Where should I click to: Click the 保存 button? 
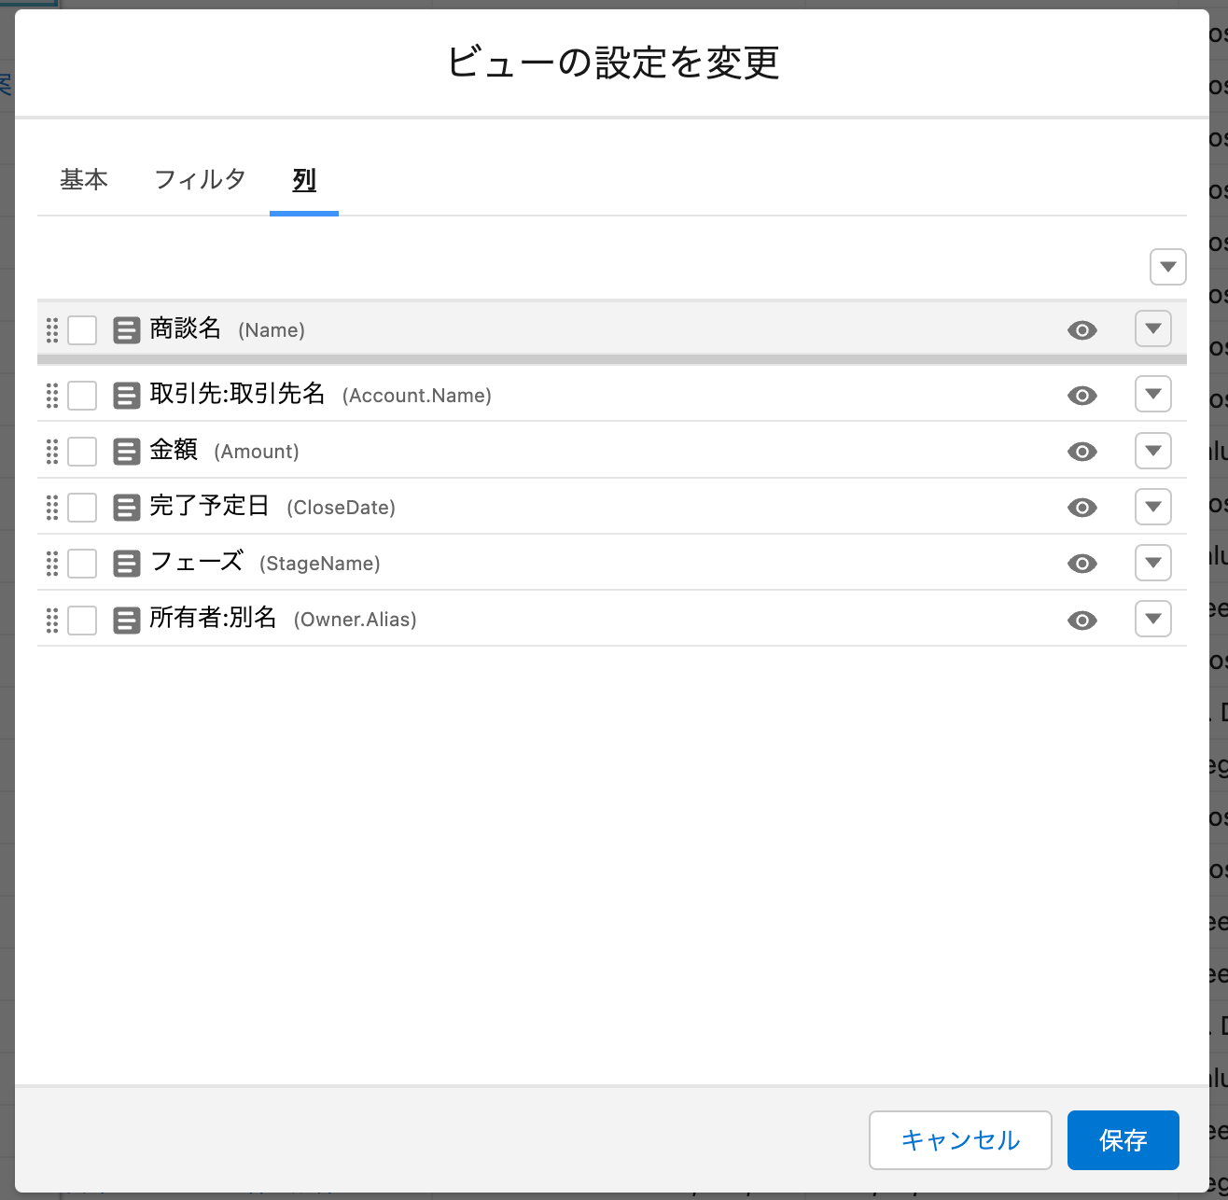[1123, 1139]
